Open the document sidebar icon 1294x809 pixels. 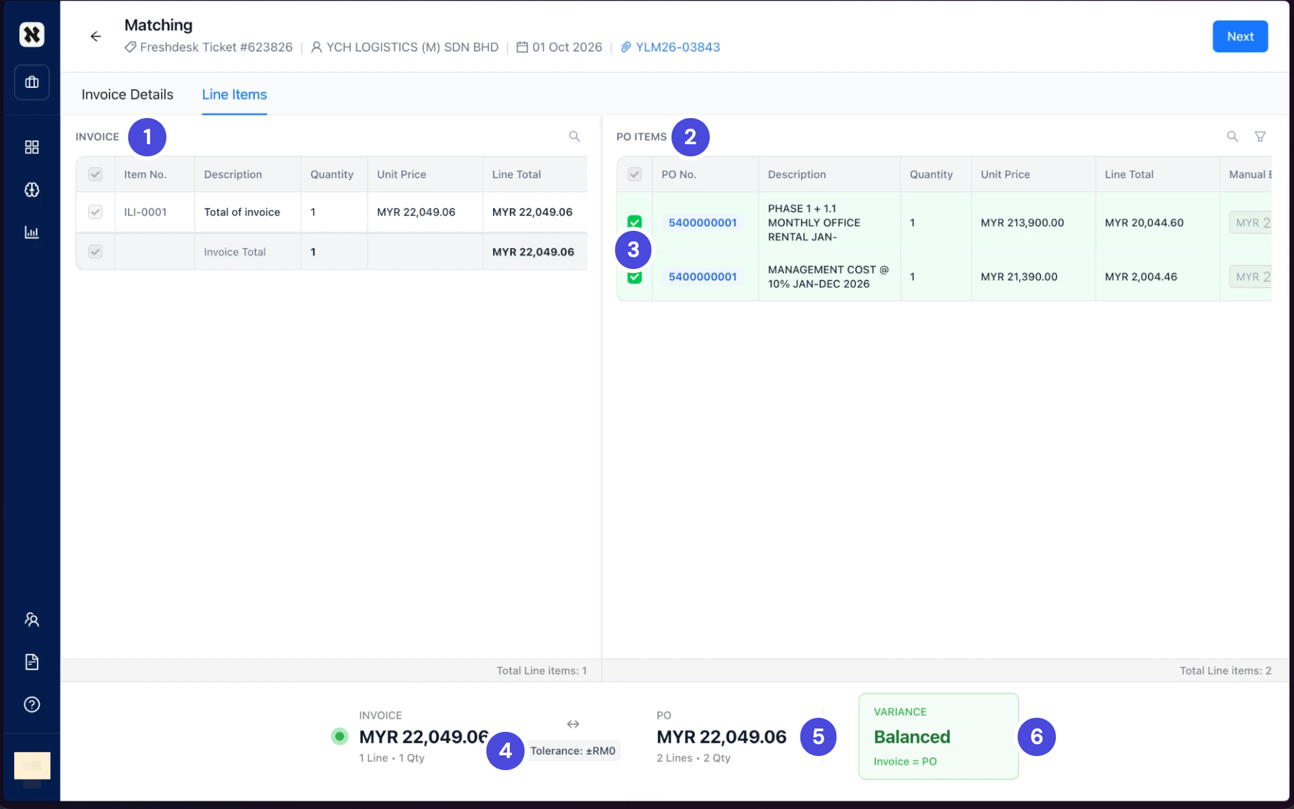pos(32,662)
